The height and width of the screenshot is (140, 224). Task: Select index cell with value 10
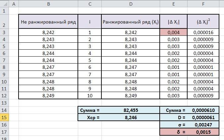point(90,95)
